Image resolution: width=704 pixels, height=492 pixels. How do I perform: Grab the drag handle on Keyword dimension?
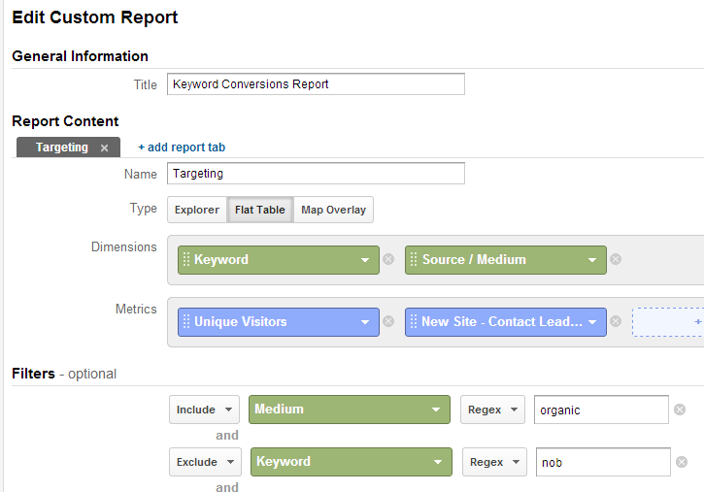click(x=186, y=260)
